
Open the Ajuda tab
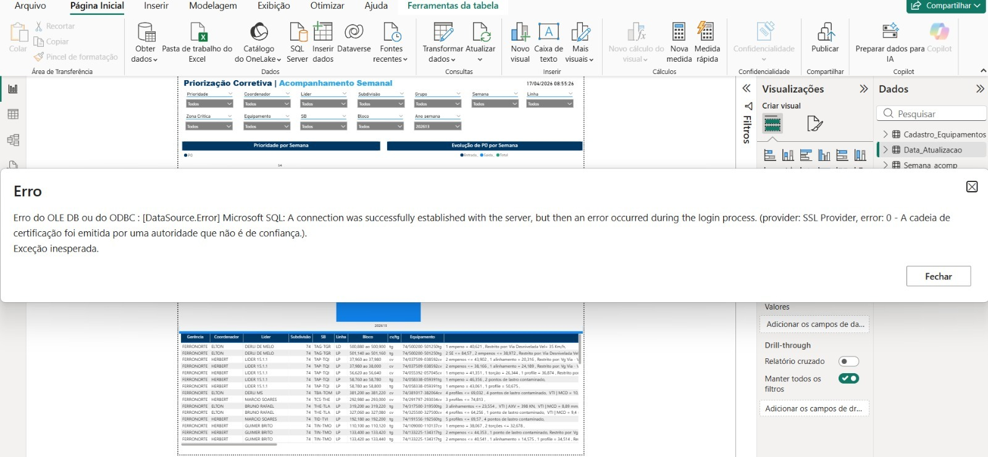[376, 6]
